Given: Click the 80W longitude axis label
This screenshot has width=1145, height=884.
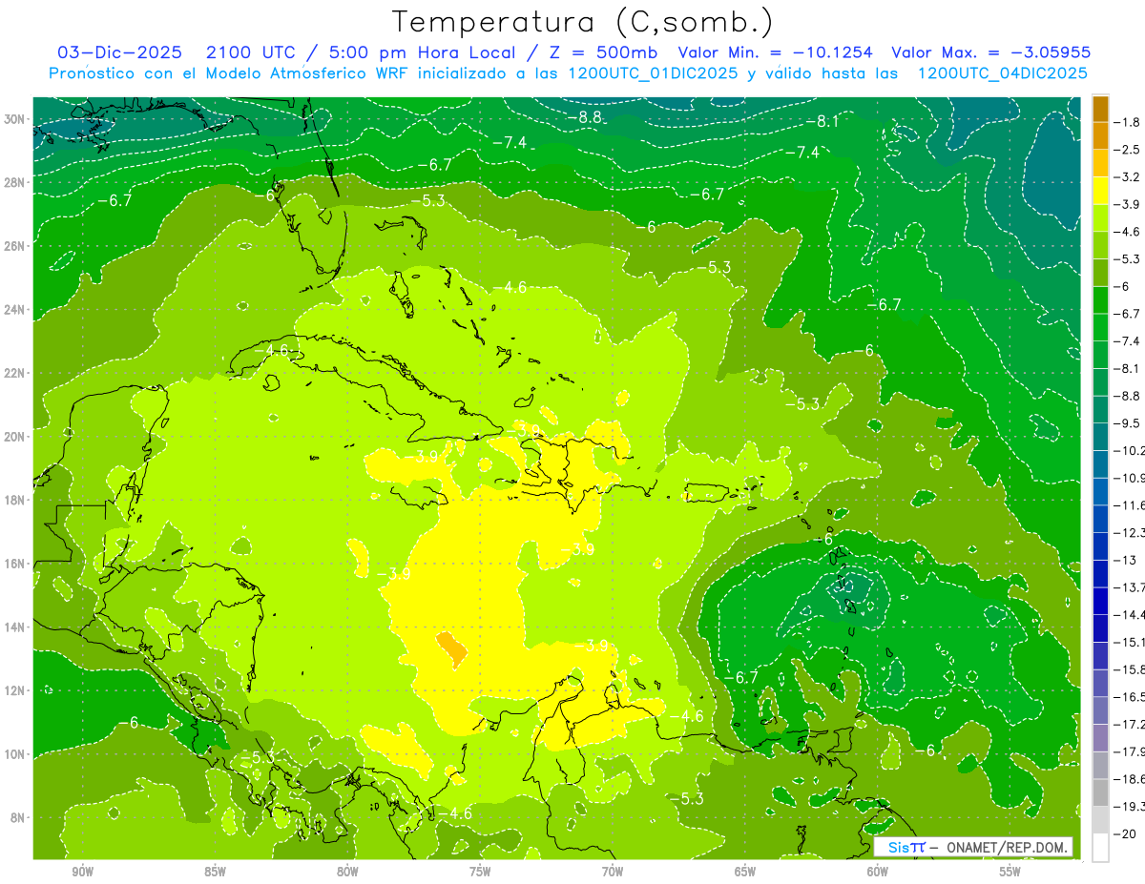Looking at the screenshot, I should 347,872.
